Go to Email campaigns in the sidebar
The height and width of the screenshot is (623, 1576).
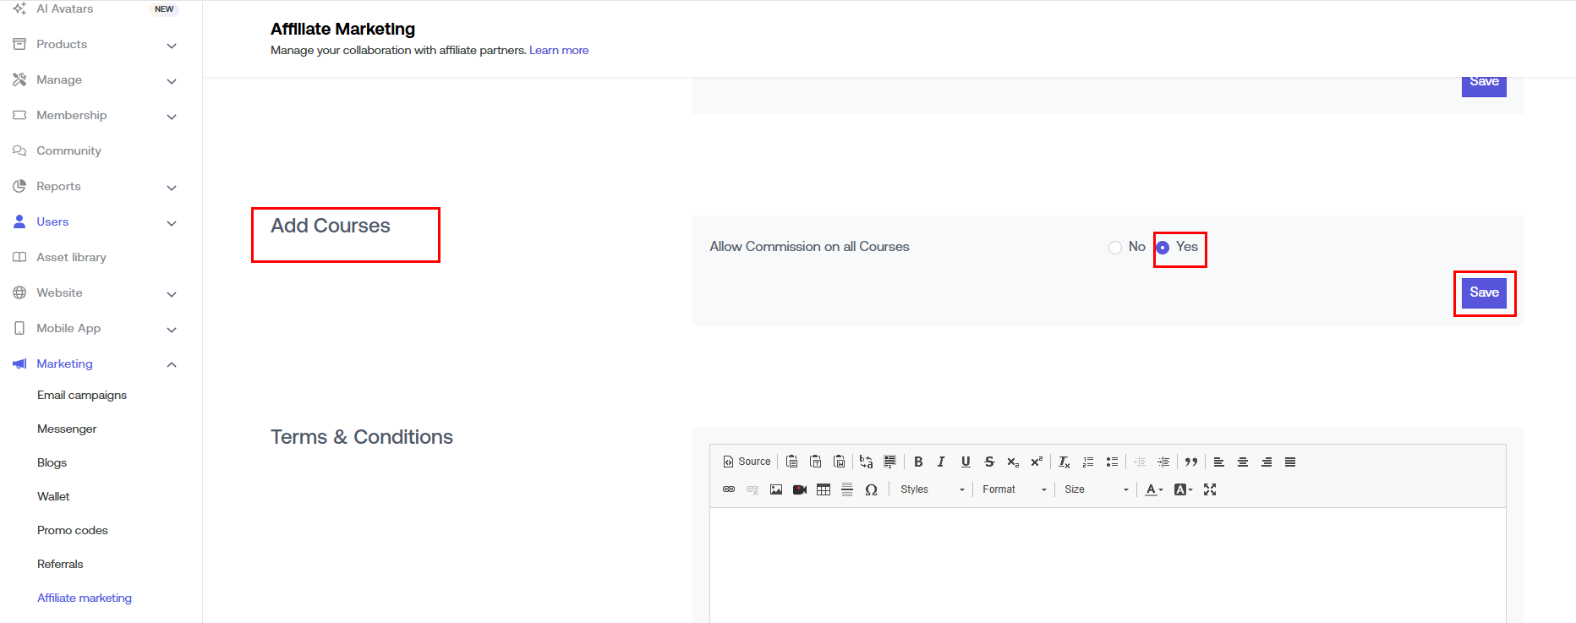coord(82,395)
